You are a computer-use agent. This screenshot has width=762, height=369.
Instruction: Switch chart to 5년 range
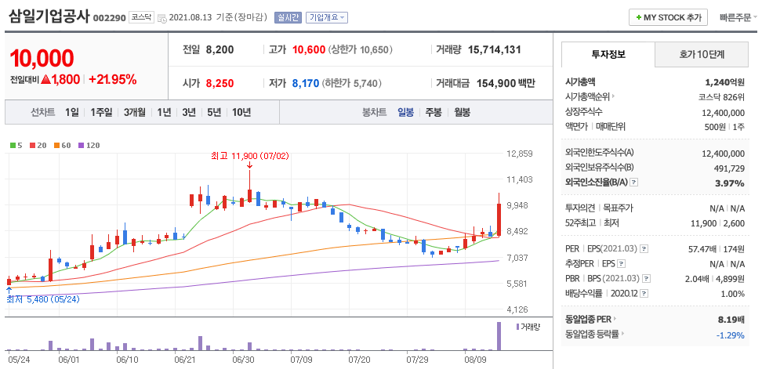pyautogui.click(x=214, y=113)
